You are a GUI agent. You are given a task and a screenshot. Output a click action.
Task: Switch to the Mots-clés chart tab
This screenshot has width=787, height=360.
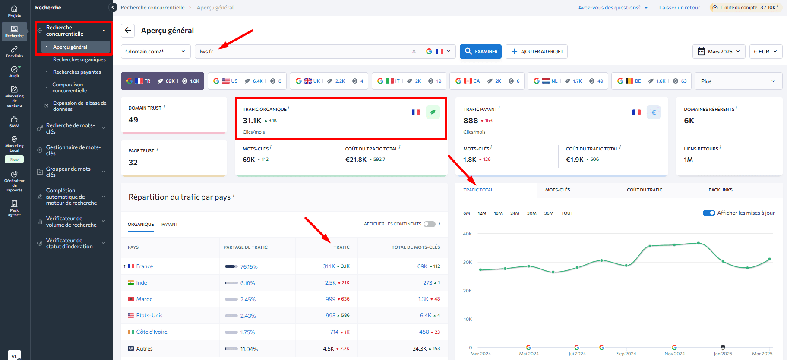tap(557, 190)
